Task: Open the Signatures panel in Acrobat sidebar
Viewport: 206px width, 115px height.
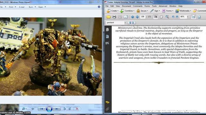Action: pyautogui.click(x=107, y=43)
